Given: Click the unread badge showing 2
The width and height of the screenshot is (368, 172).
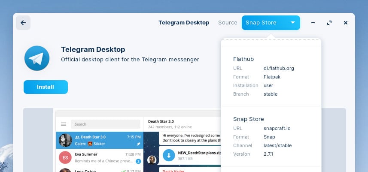Looking at the screenshot, I should (138, 161).
